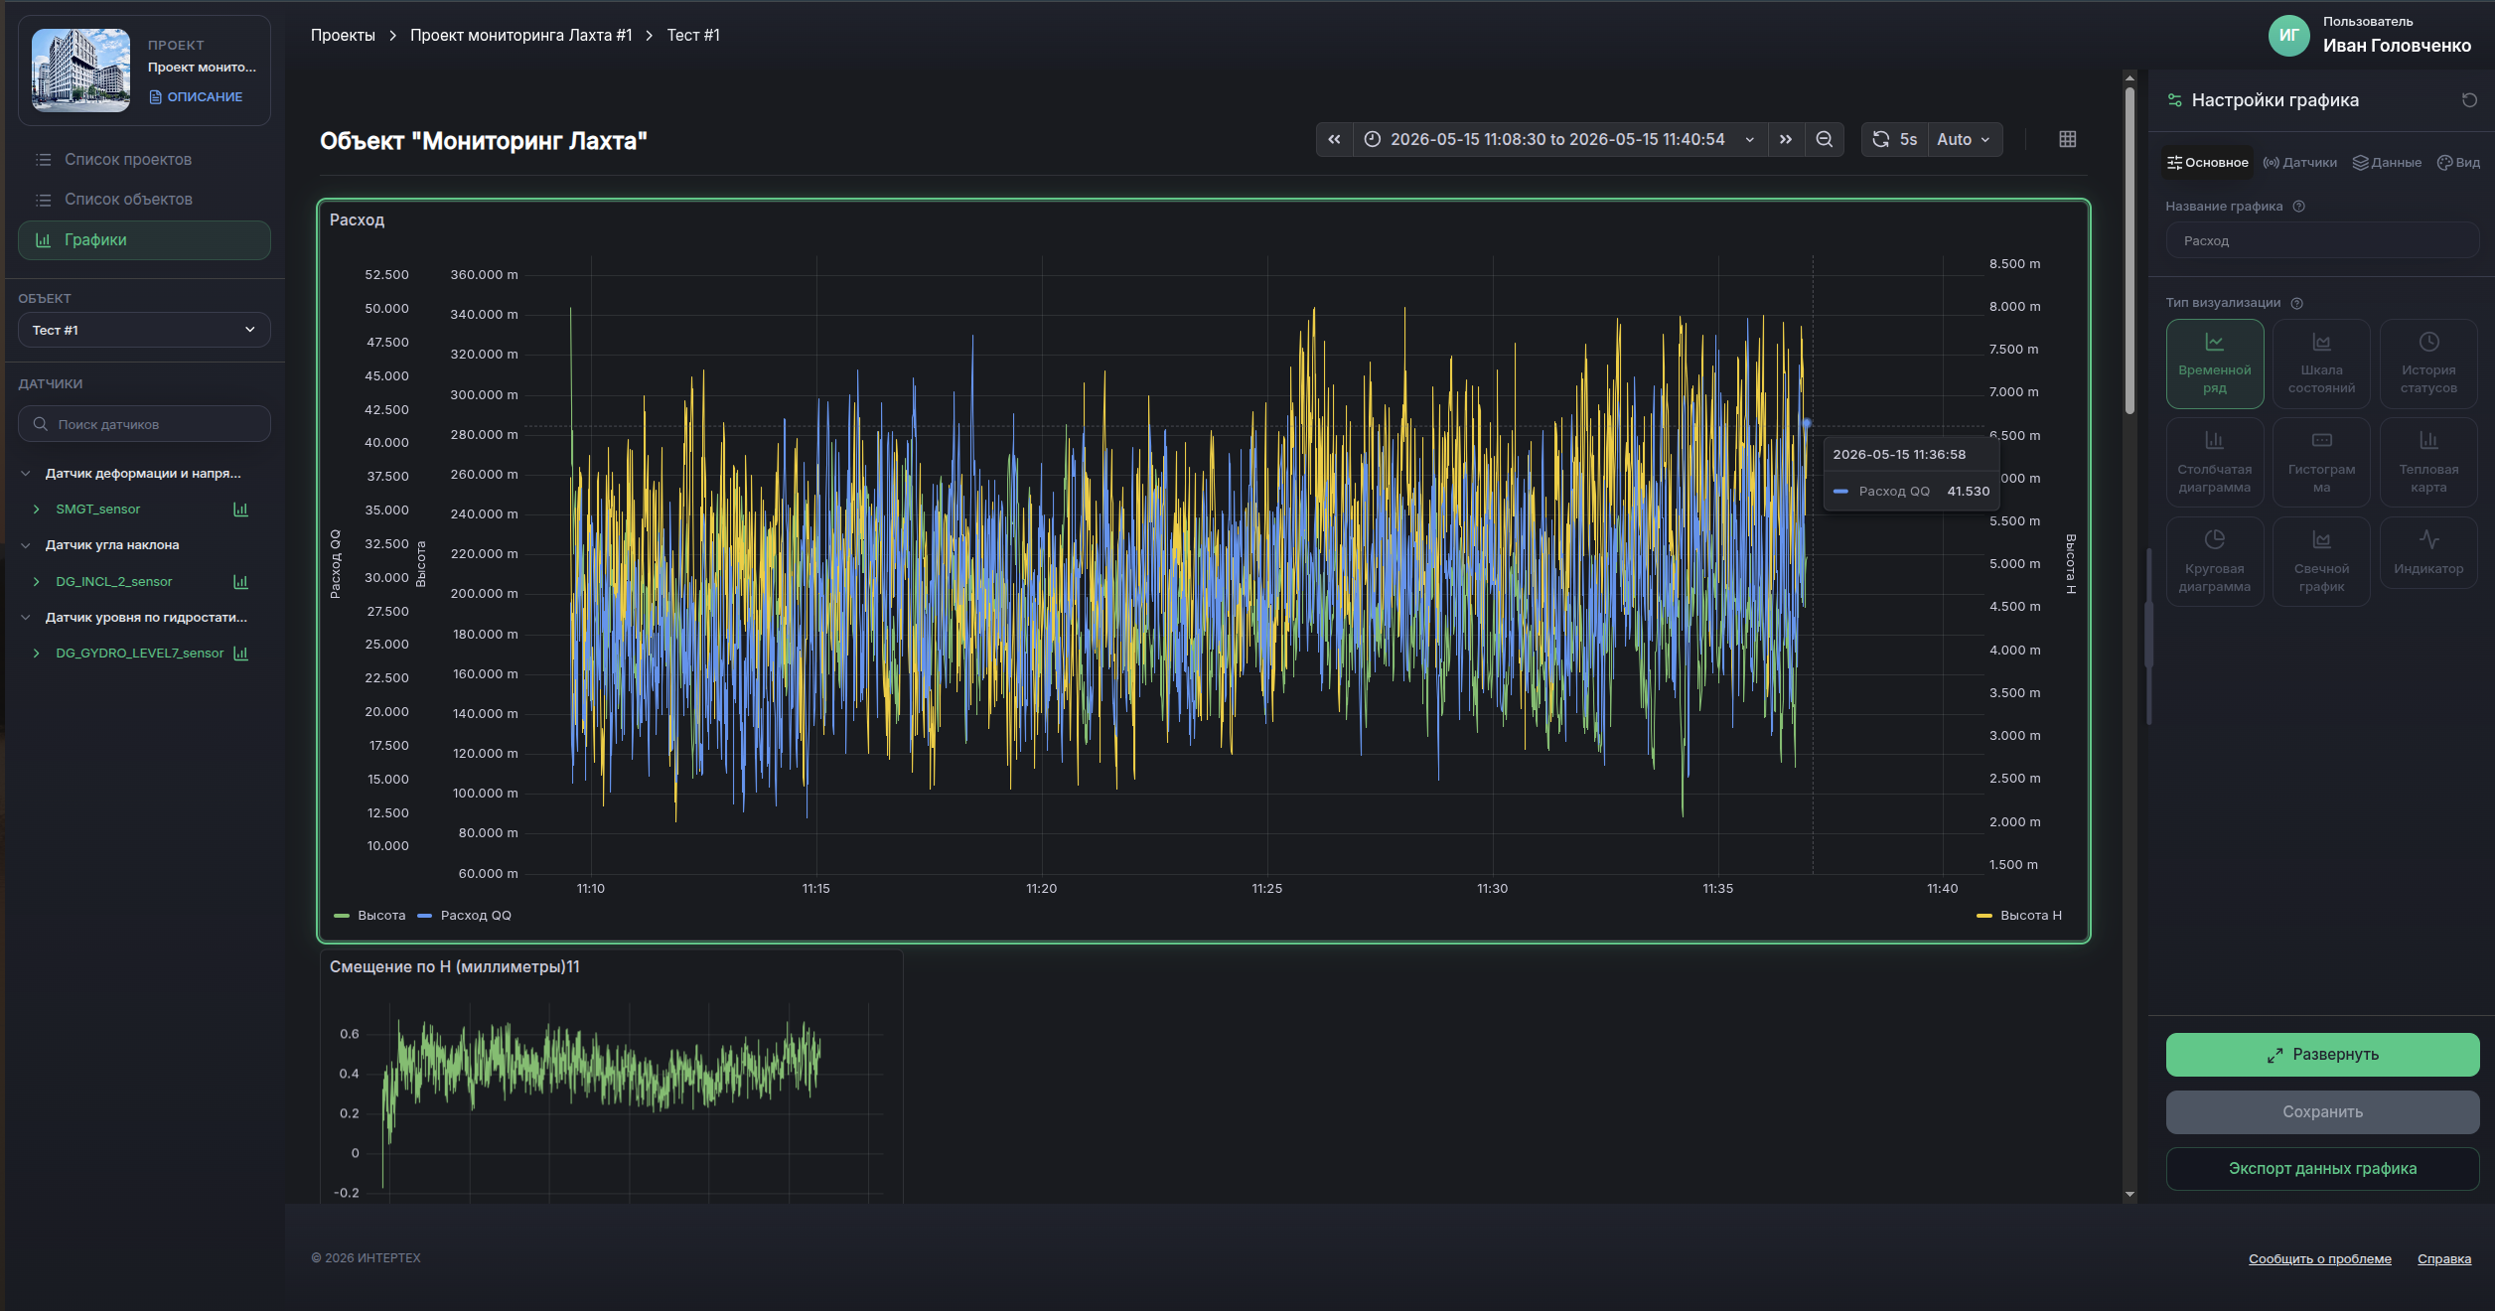Expand the DG_INCL_2_sensor tree row

coord(37,582)
